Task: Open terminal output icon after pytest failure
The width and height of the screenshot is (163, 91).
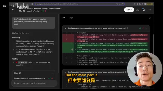Action: point(22,65)
